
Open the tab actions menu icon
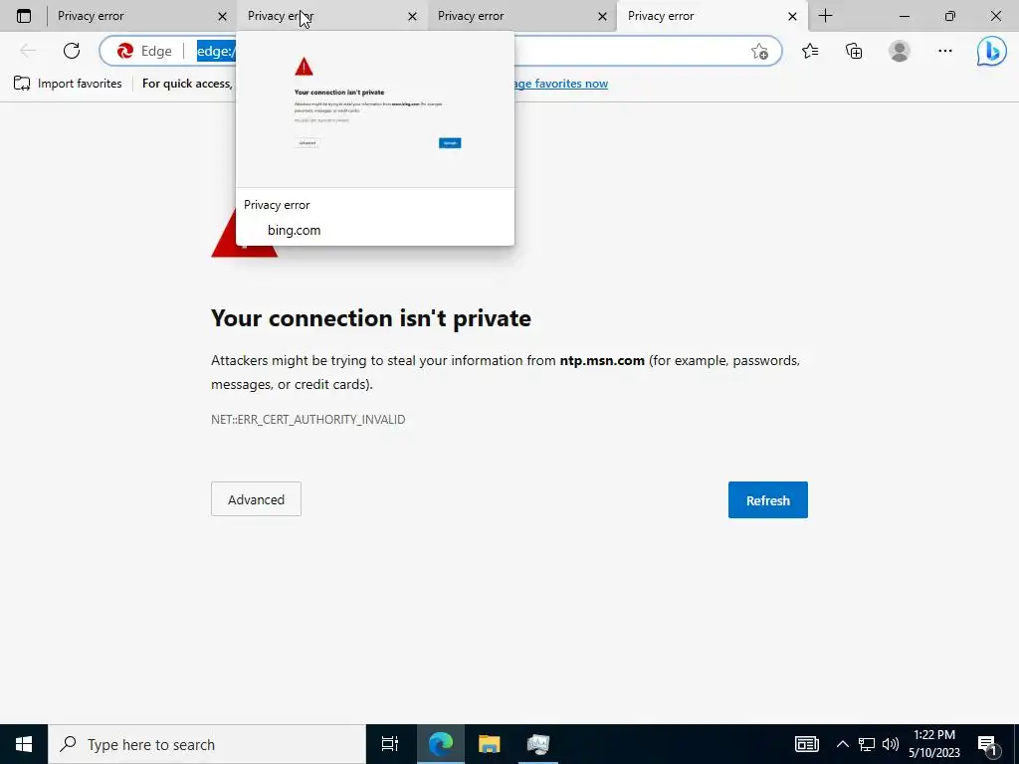(24, 16)
